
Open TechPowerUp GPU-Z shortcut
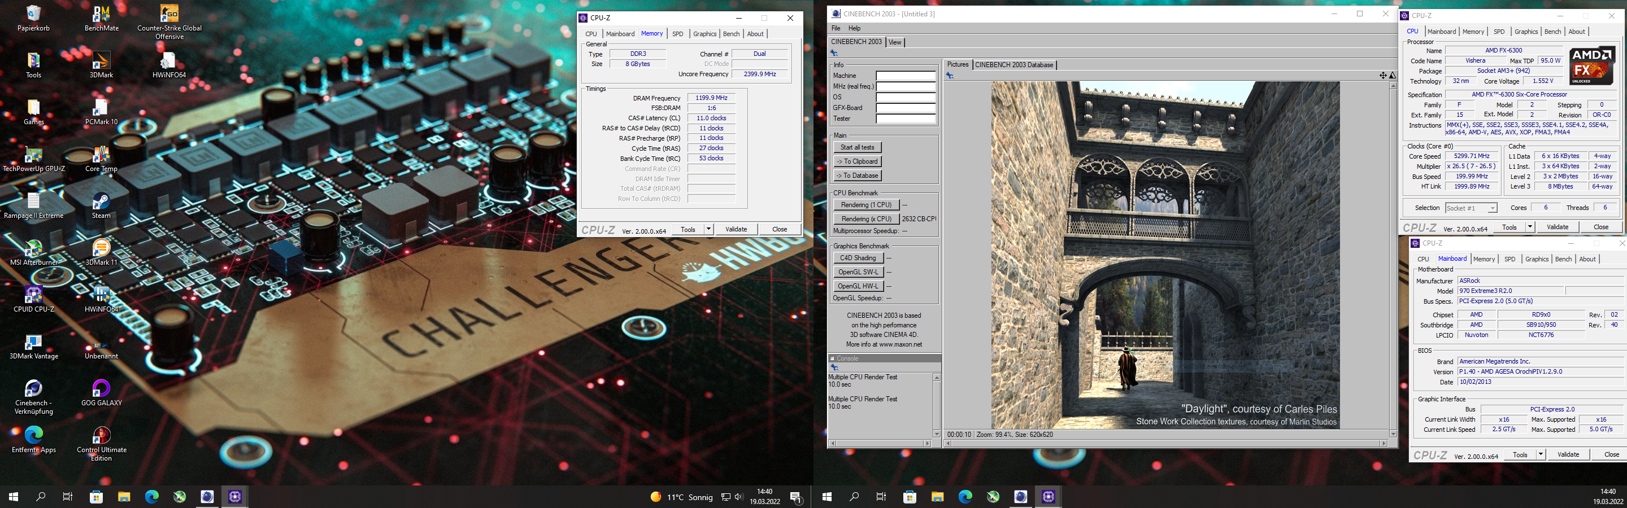(33, 159)
